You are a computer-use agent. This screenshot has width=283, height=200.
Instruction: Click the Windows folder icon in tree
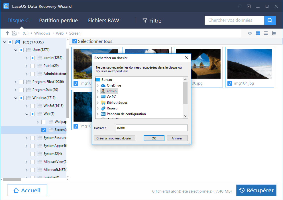[x=28, y=98]
